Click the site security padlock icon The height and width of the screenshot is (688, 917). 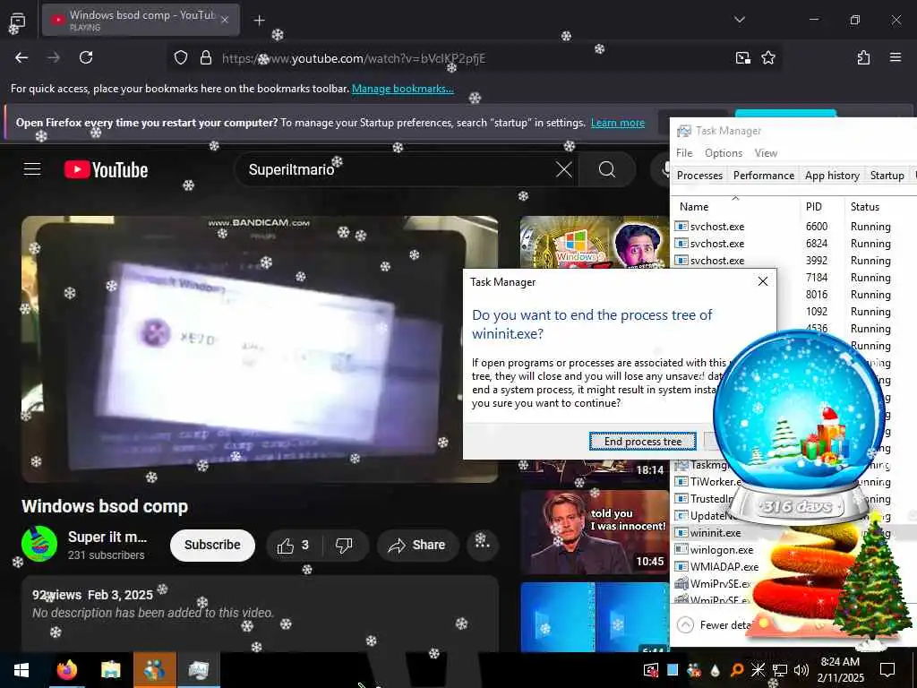(205, 57)
